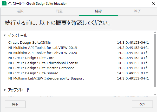This screenshot has height=112, width=157.
Task: Click the 続行する前に heading text
Action: 57,23
